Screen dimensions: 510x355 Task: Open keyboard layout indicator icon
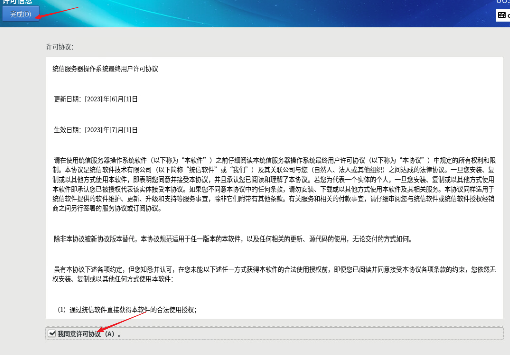502,15
